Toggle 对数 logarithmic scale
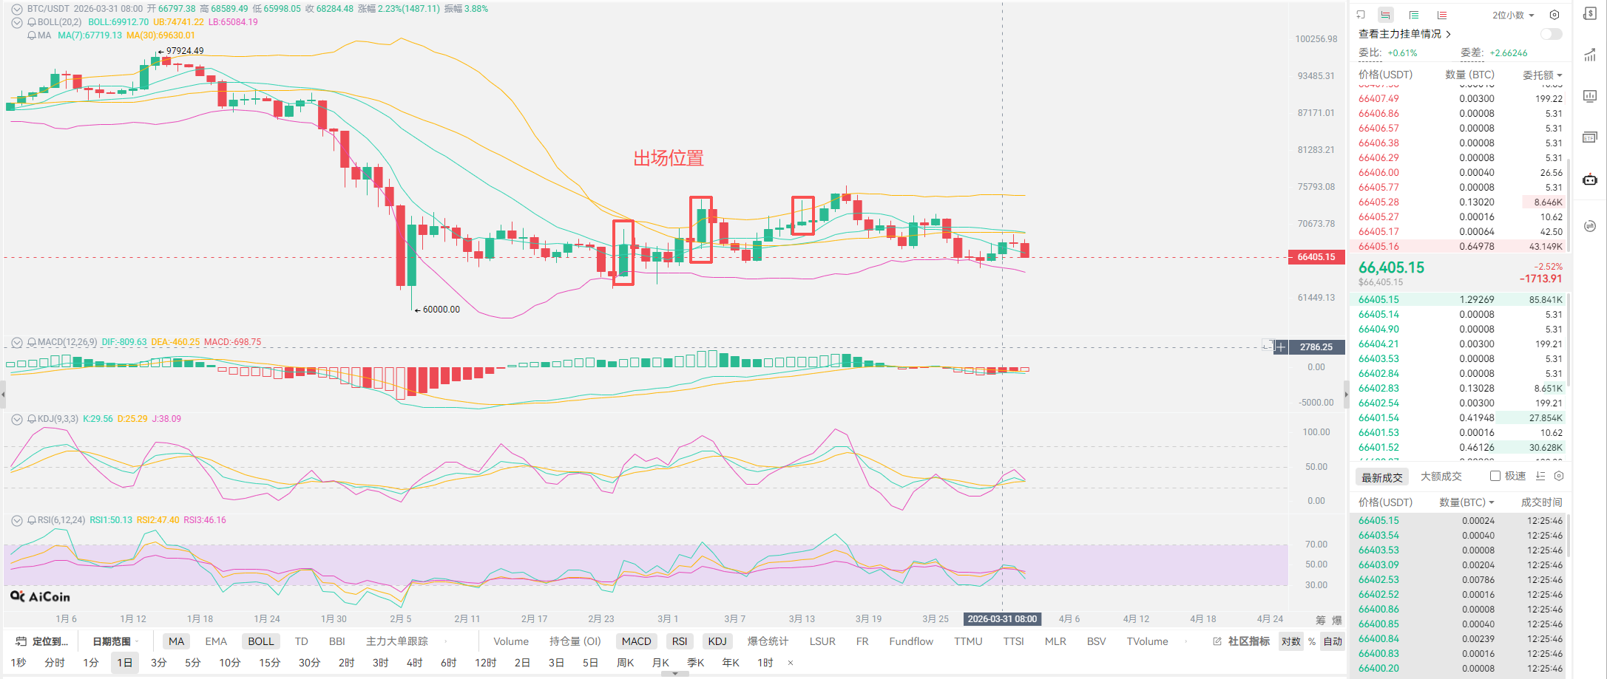Screen dimensions: 1607x679 coord(1291,641)
